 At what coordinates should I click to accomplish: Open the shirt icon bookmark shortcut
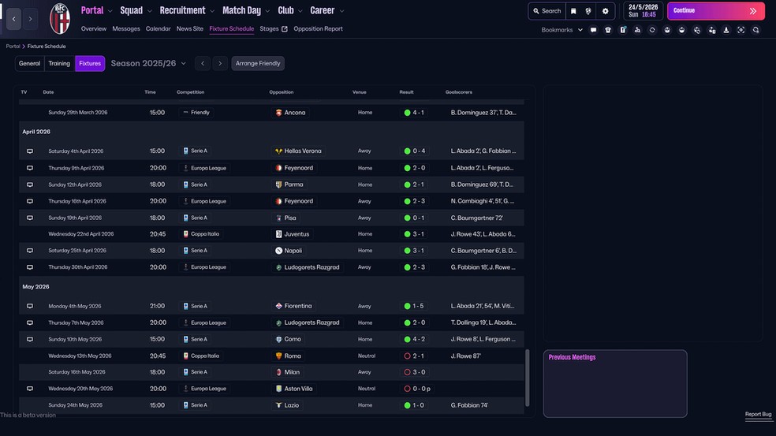tap(608, 30)
